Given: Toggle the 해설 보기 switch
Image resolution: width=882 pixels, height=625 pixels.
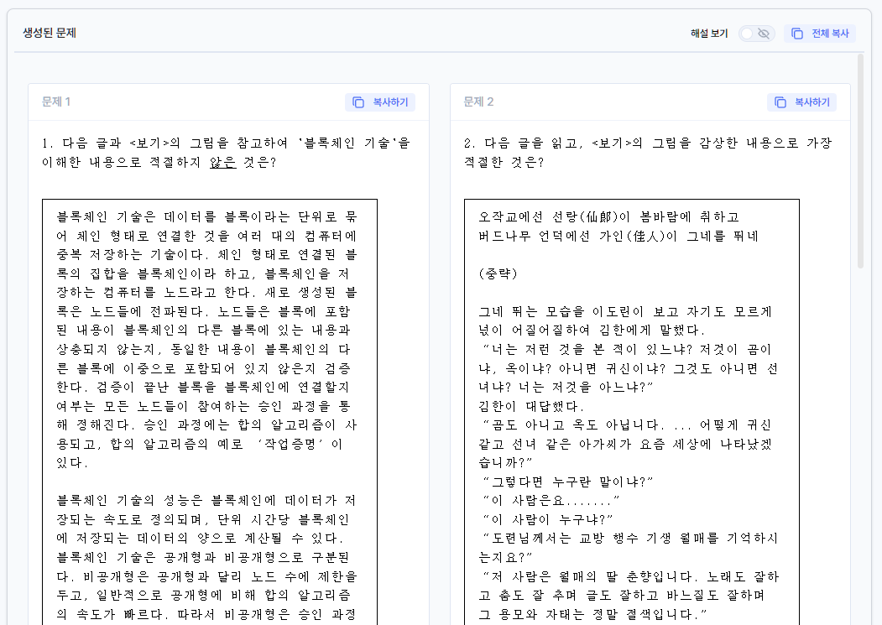Looking at the screenshot, I should 756,34.
